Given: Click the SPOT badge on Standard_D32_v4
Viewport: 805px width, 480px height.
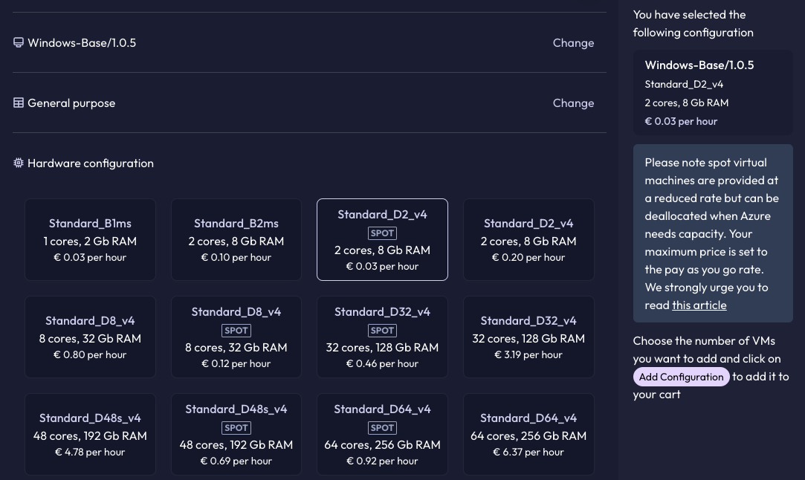Looking at the screenshot, I should click(382, 331).
